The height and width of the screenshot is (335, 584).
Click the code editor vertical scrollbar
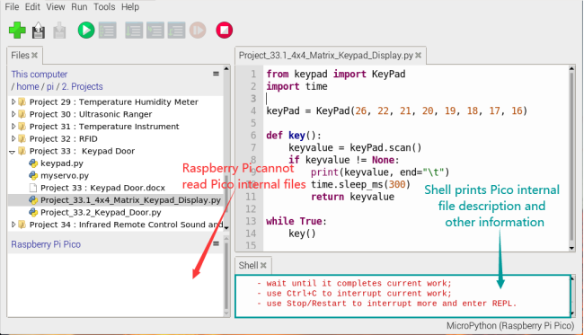(571, 156)
